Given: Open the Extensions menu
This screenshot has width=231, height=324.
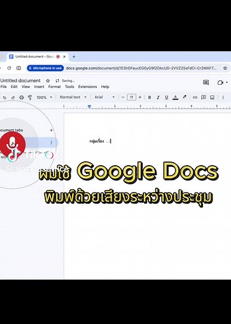Looking at the screenshot, I should point(88,87).
